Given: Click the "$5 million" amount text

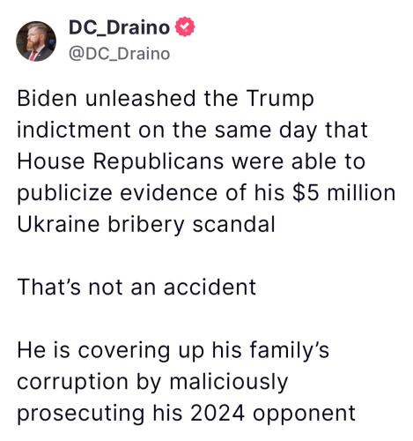Looking at the screenshot, I should pos(344,193).
